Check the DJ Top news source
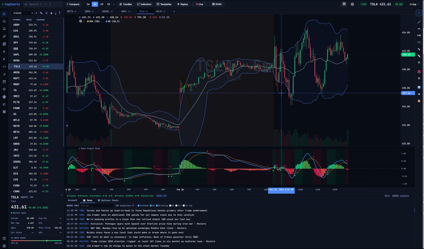The height and width of the screenshot is (249, 424). click(184, 206)
